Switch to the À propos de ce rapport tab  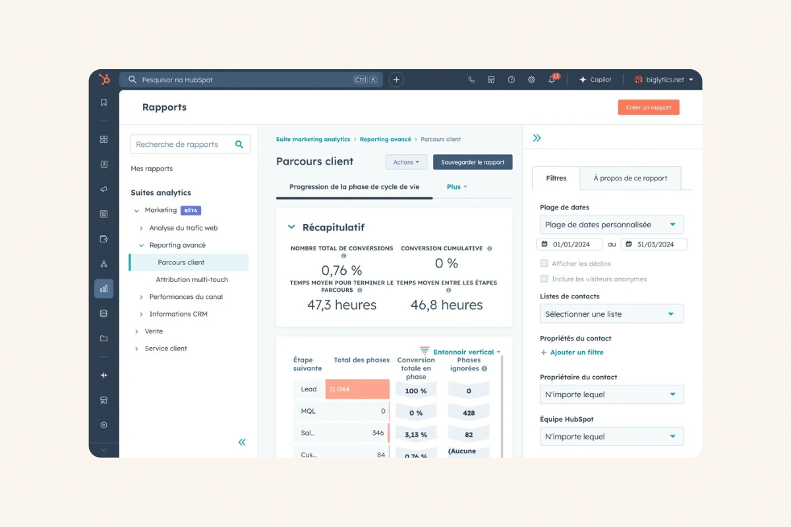(630, 178)
